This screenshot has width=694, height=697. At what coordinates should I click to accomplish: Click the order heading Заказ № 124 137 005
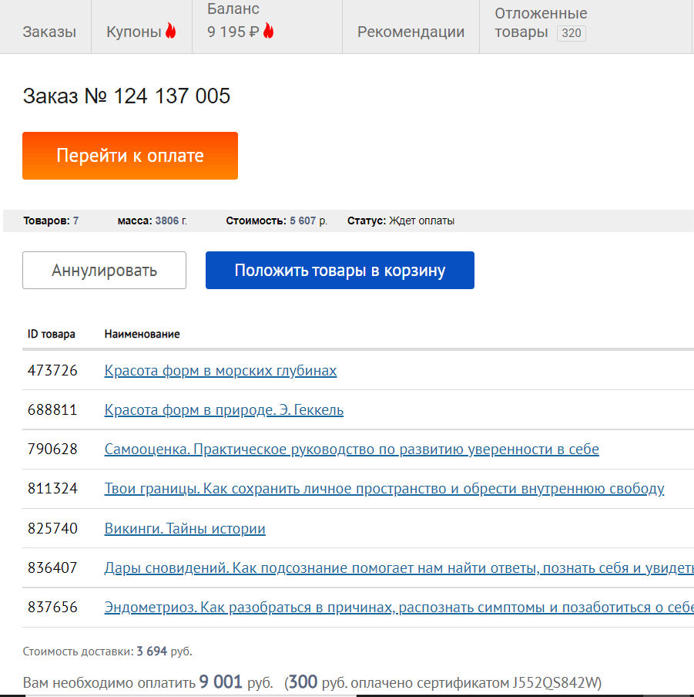pyautogui.click(x=126, y=96)
